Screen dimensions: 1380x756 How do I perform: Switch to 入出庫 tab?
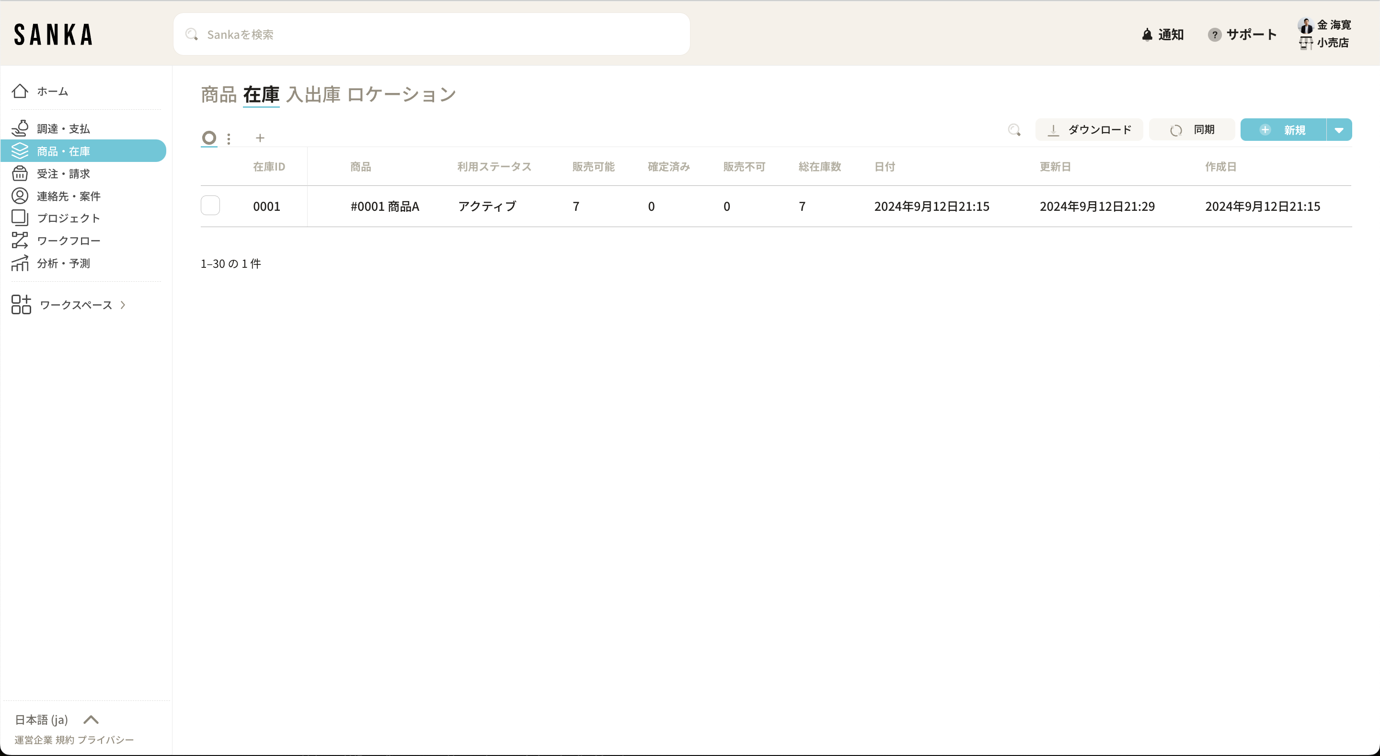tap(313, 95)
